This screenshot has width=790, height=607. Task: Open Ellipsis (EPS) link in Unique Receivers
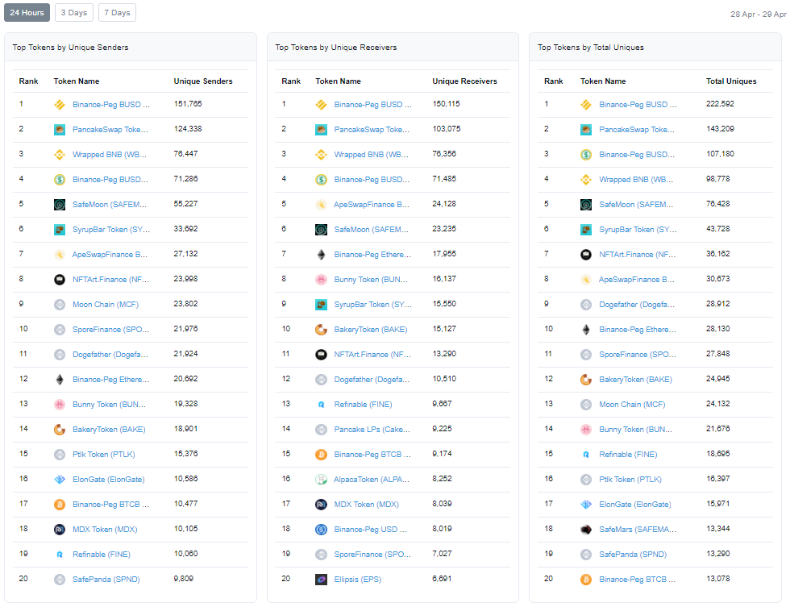[x=358, y=580]
